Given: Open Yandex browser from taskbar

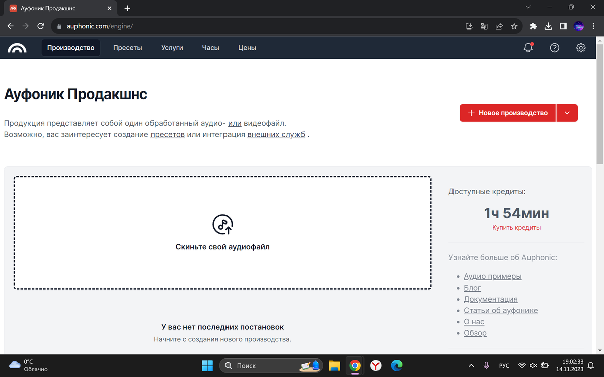Looking at the screenshot, I should tap(376, 366).
